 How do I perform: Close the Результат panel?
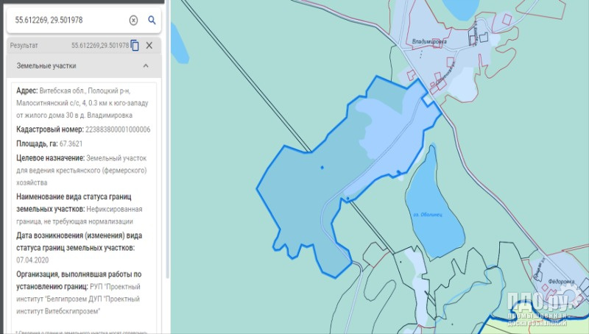(x=149, y=46)
